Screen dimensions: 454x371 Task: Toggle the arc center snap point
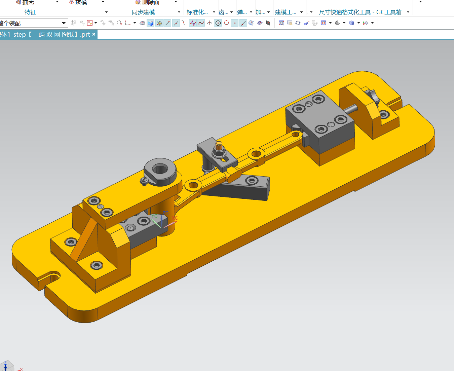(218, 23)
